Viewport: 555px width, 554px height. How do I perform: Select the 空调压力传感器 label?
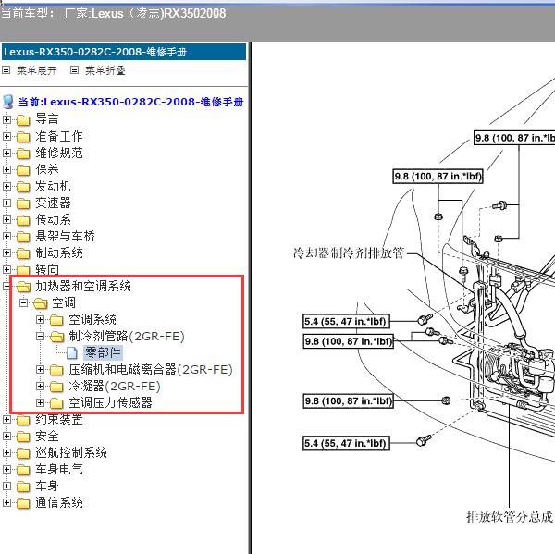tap(110, 403)
